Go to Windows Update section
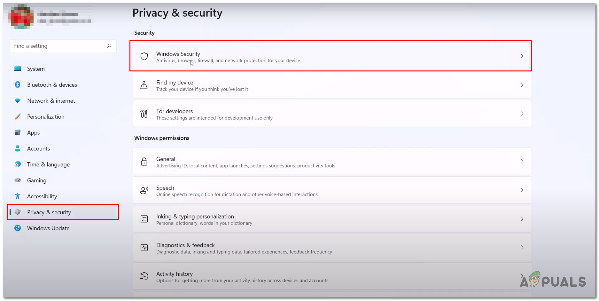The width and height of the screenshot is (599, 301). pyautogui.click(x=48, y=228)
